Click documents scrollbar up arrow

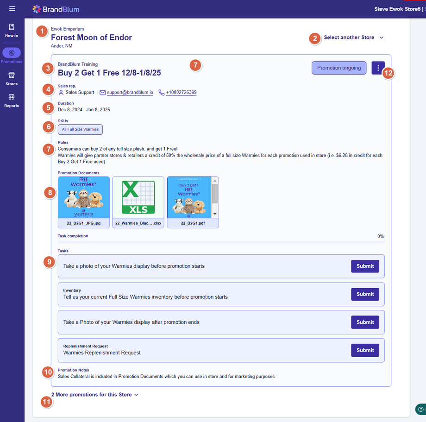215,181
